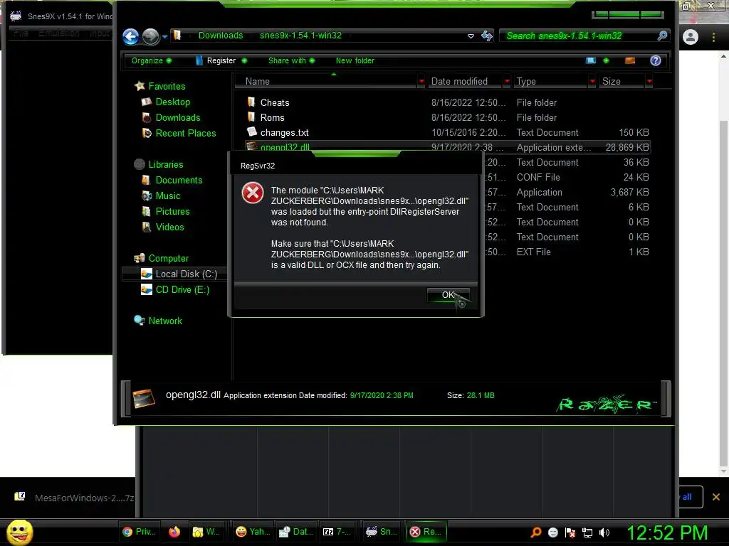
Task: Click the opengl32.dll thumbnail in details pane
Action: coord(144,398)
